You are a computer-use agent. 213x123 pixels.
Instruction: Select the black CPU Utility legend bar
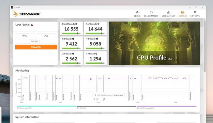(106, 106)
